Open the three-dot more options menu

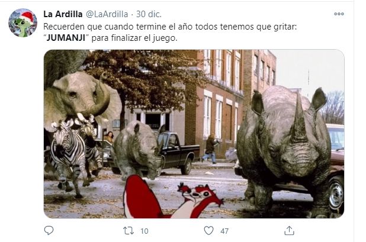click(x=339, y=14)
